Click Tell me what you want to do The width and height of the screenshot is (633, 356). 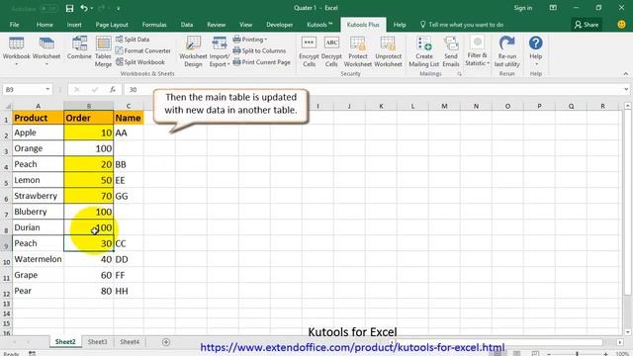click(x=462, y=25)
